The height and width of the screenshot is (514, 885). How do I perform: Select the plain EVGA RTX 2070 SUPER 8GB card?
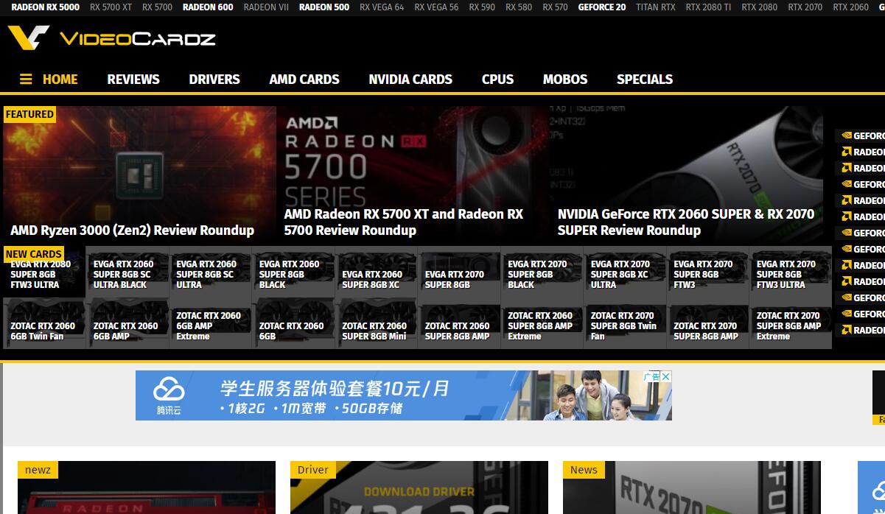coord(459,272)
